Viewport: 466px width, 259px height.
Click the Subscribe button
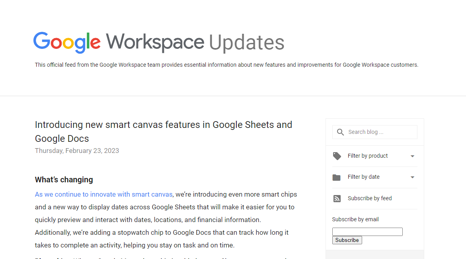[x=347, y=240]
